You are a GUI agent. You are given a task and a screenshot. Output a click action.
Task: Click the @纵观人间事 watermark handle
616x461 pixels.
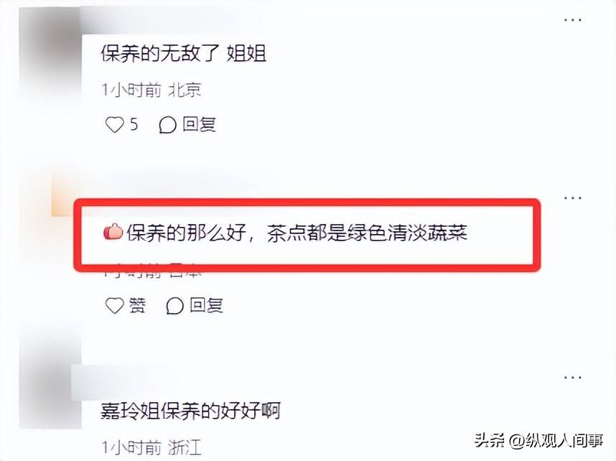(556, 439)
